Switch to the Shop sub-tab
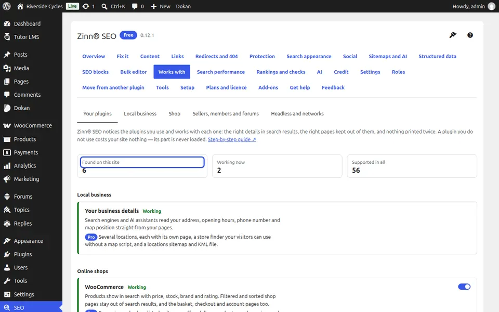499x312 pixels. [x=175, y=114]
